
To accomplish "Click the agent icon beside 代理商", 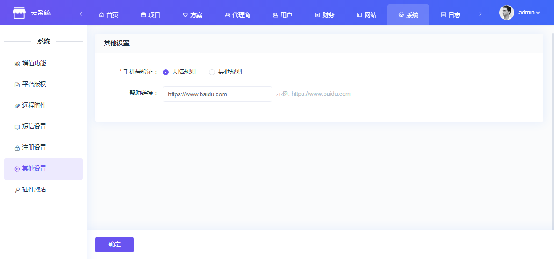I will click(x=227, y=15).
